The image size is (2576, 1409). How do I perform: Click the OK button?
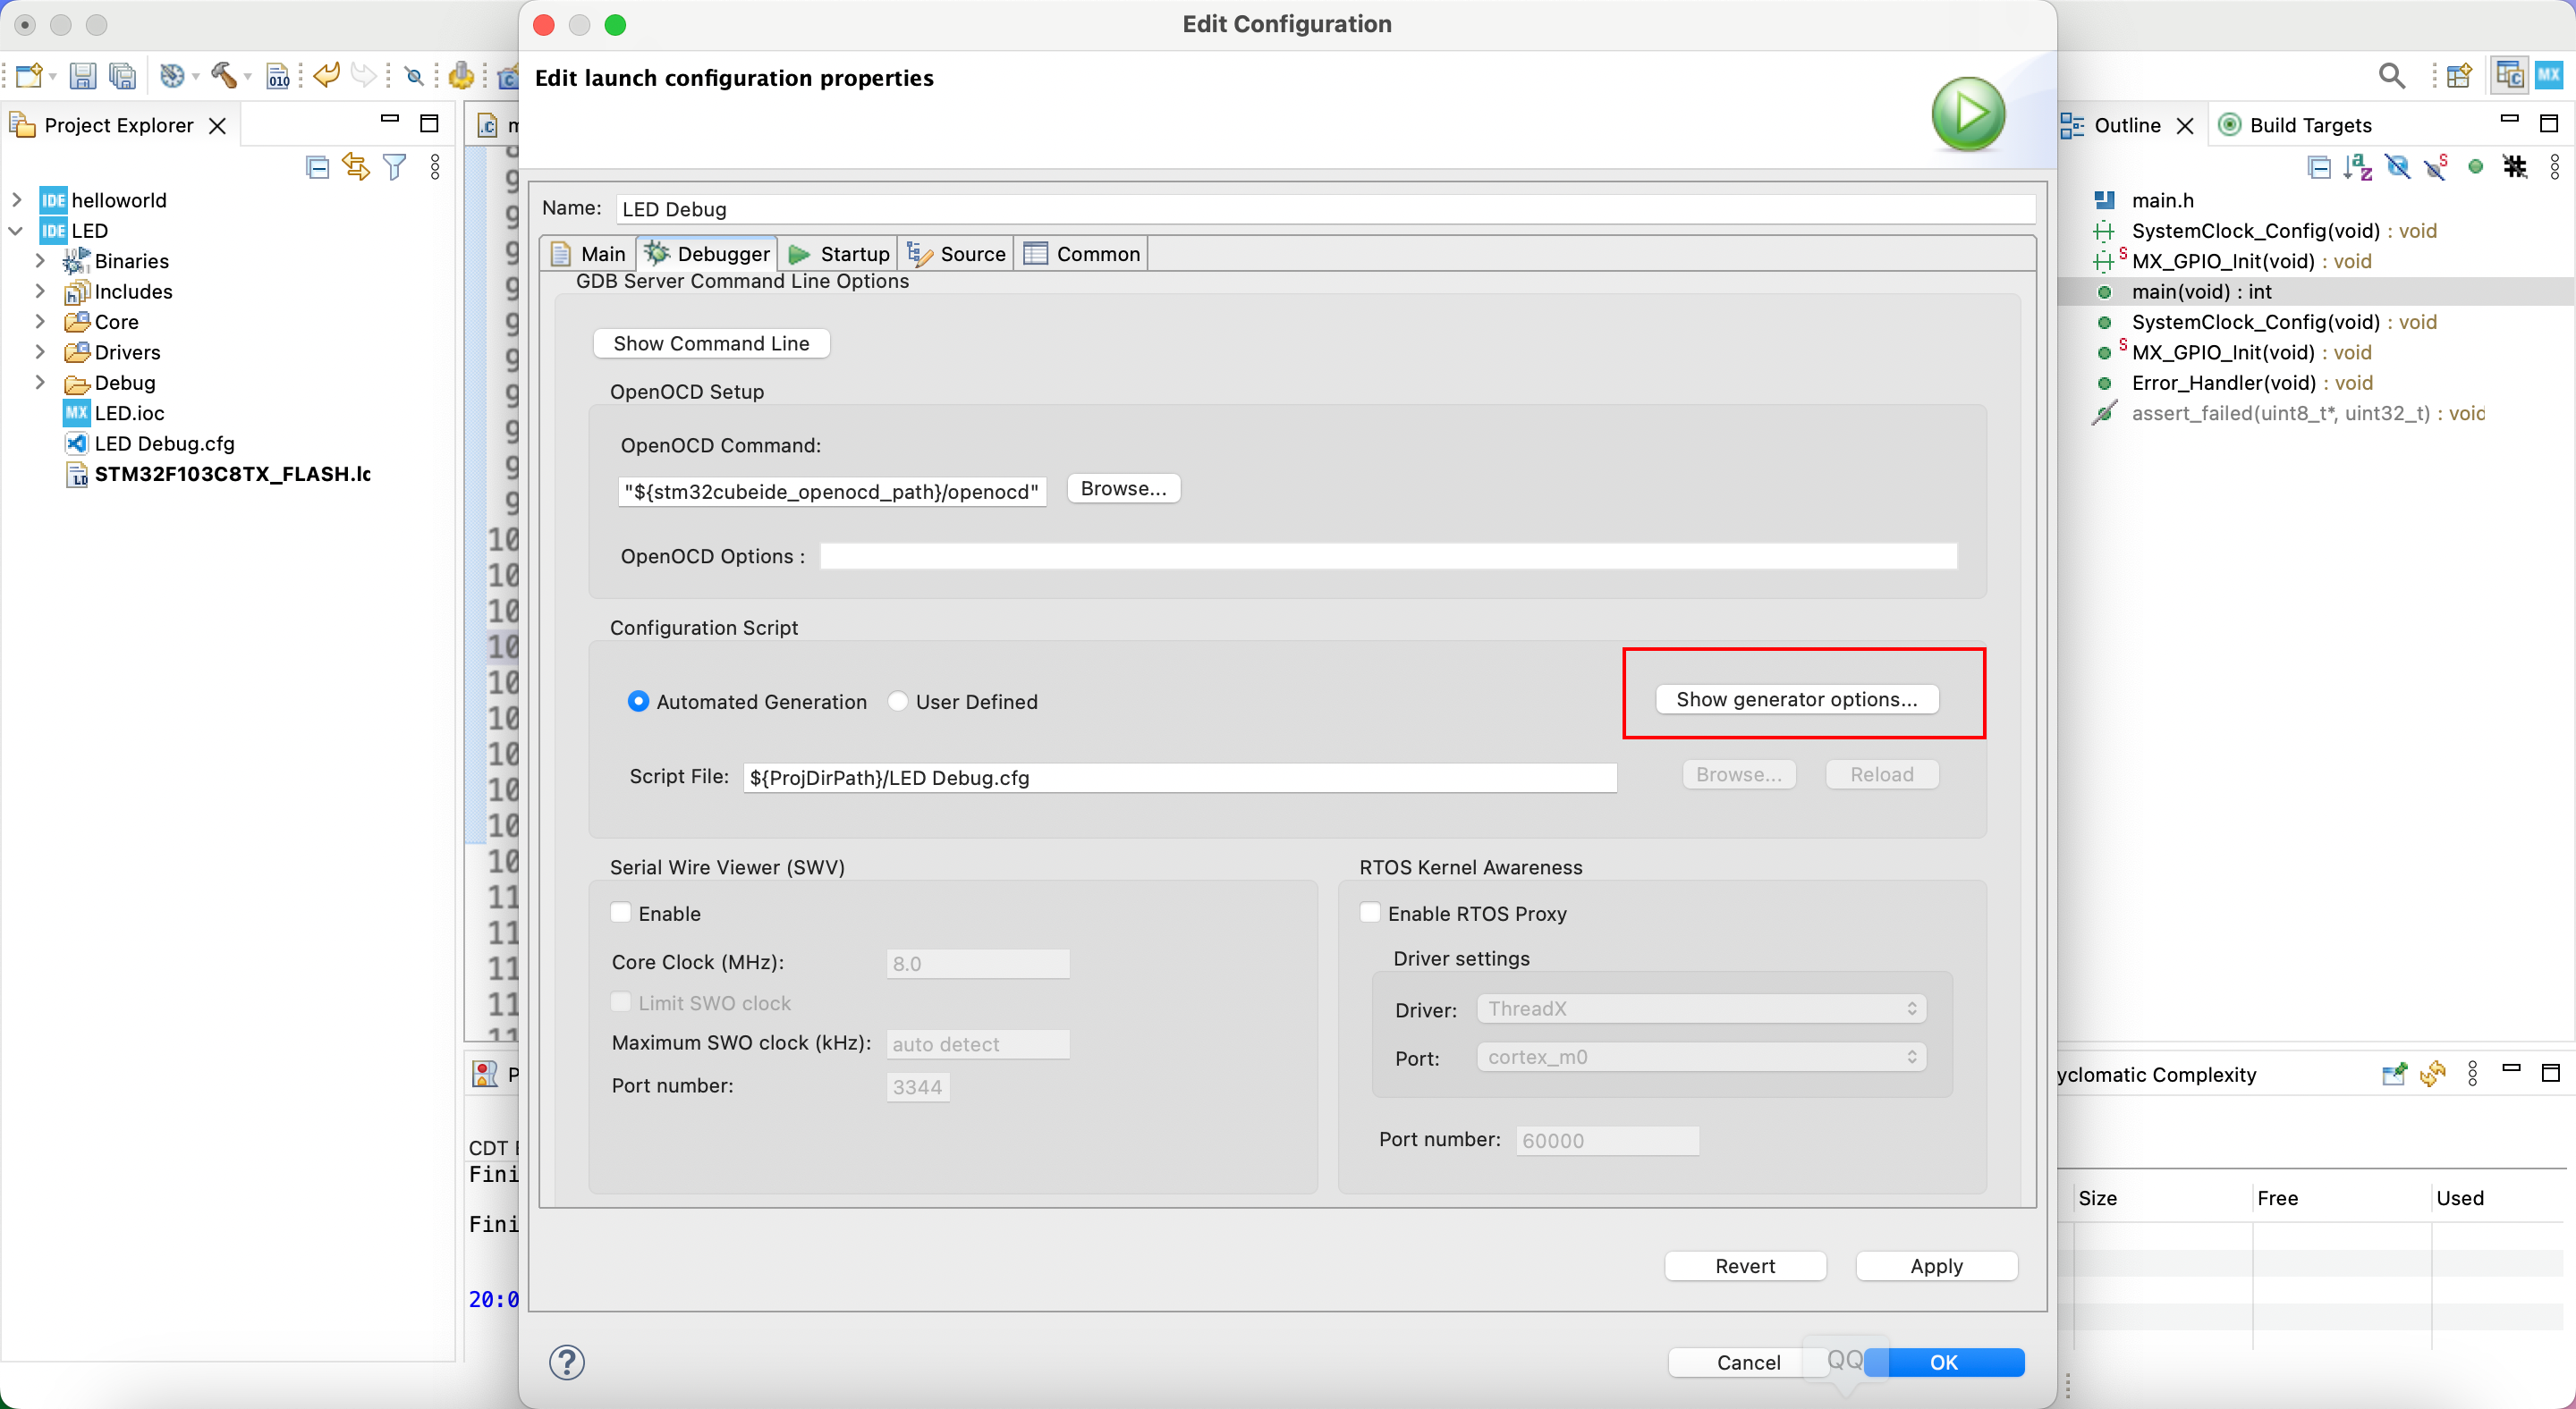click(1943, 1362)
